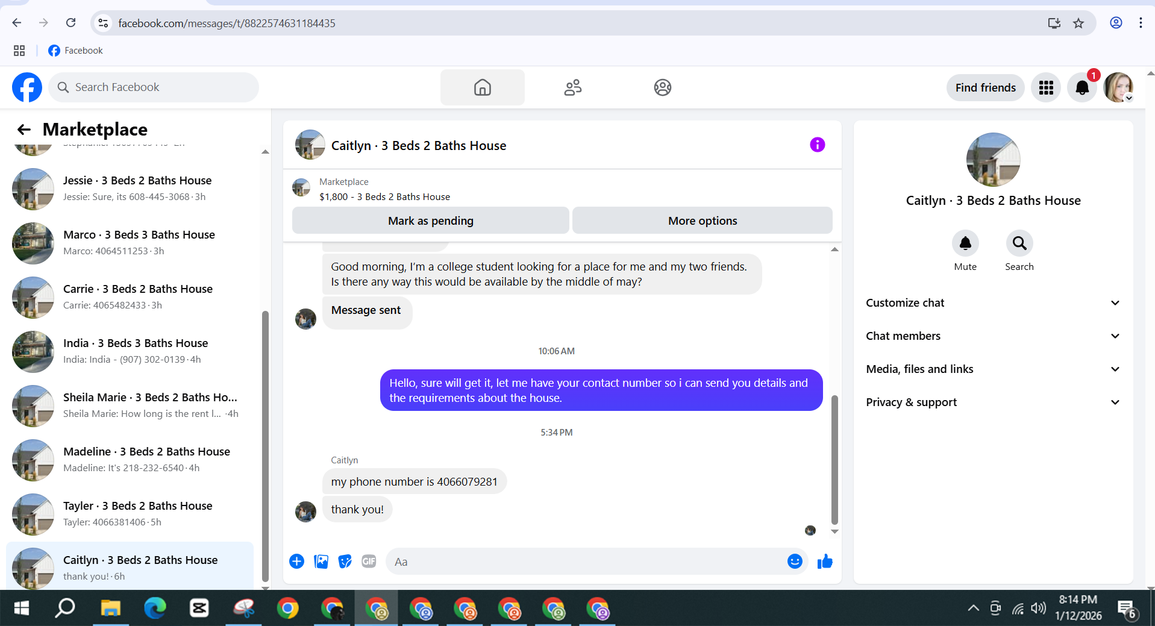The width and height of the screenshot is (1155, 626).
Task: Expand Chat members section
Action: (x=993, y=336)
